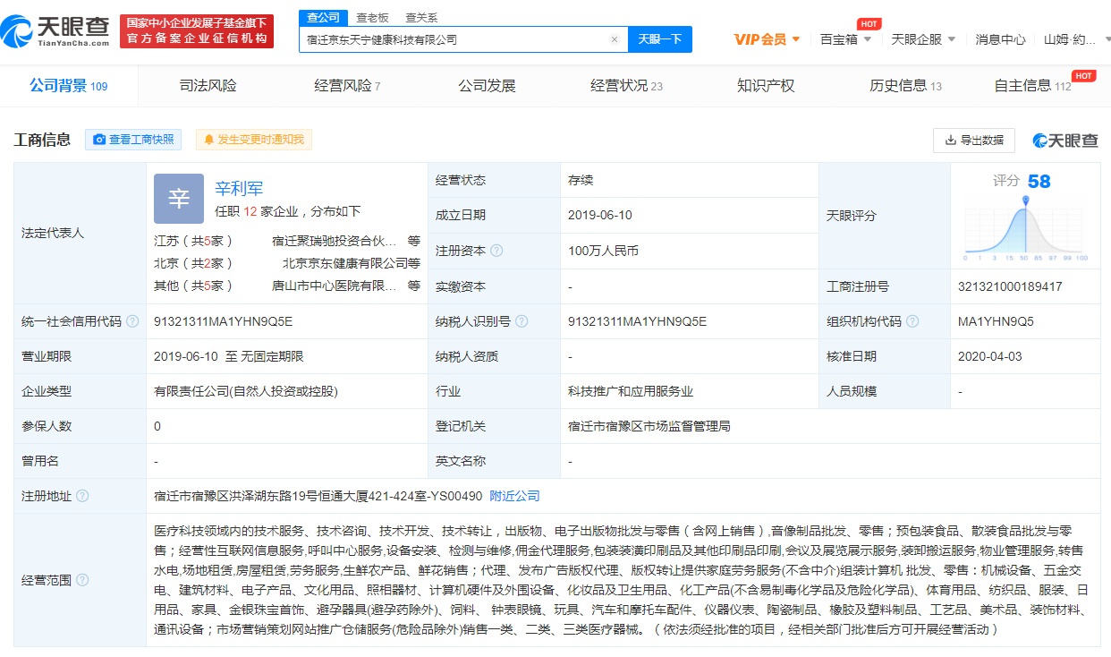Screen dimensions: 1111x657
Task: Click the 导出数据 button
Action: point(974,141)
